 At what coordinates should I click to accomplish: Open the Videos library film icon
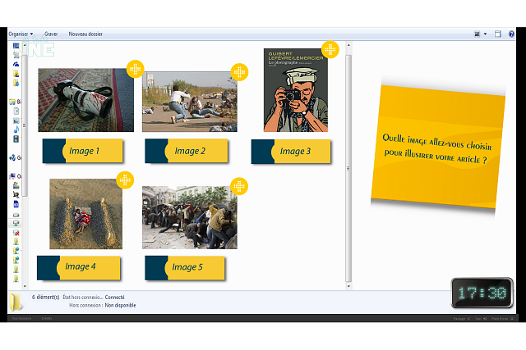[16, 139]
